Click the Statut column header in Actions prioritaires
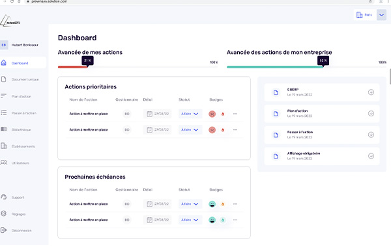This screenshot has width=391, height=247. pyautogui.click(x=184, y=99)
